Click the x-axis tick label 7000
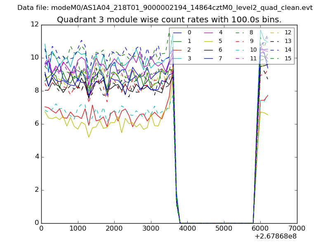This screenshot has height=248, width=330. (297, 228)
